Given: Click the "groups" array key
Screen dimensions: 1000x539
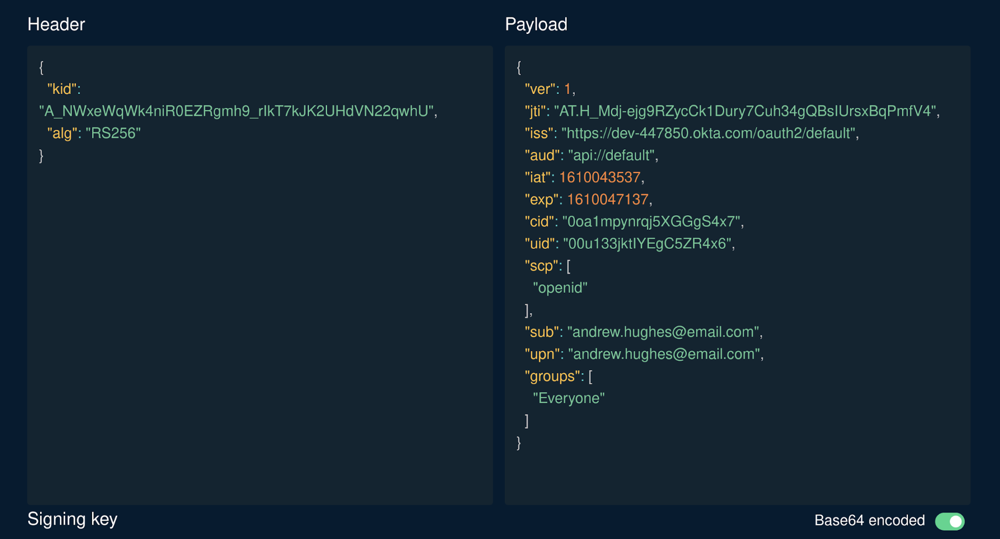Looking at the screenshot, I should 552,376.
